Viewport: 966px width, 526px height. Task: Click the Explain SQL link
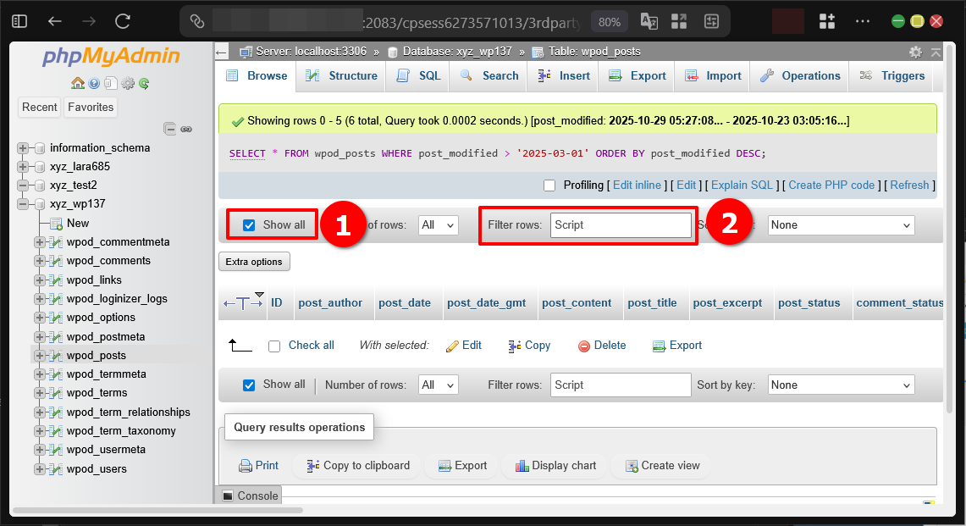742,185
